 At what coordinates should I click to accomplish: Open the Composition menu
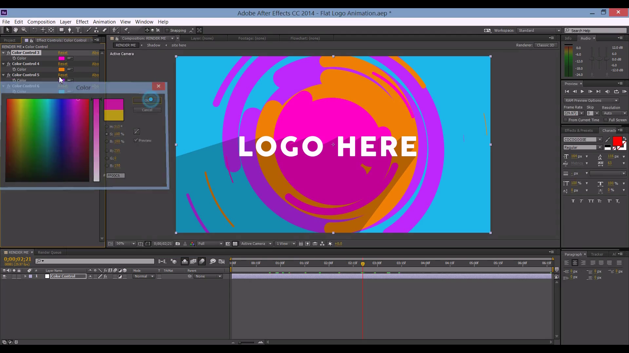(41, 22)
